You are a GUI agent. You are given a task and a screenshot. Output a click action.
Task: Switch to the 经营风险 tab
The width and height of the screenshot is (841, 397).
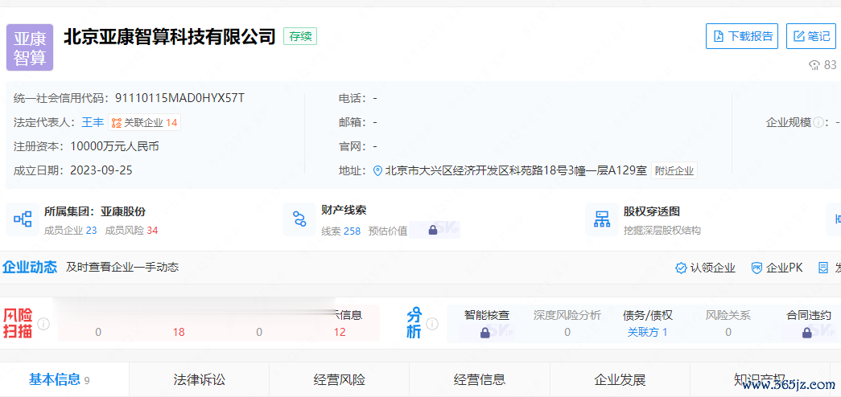click(x=339, y=380)
